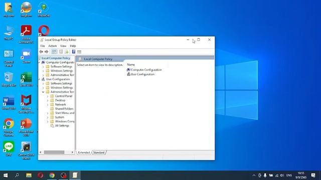Open the LINE desktop shortcut
Image resolution: width=321 pixels, height=180 pixels.
[x=9, y=149]
